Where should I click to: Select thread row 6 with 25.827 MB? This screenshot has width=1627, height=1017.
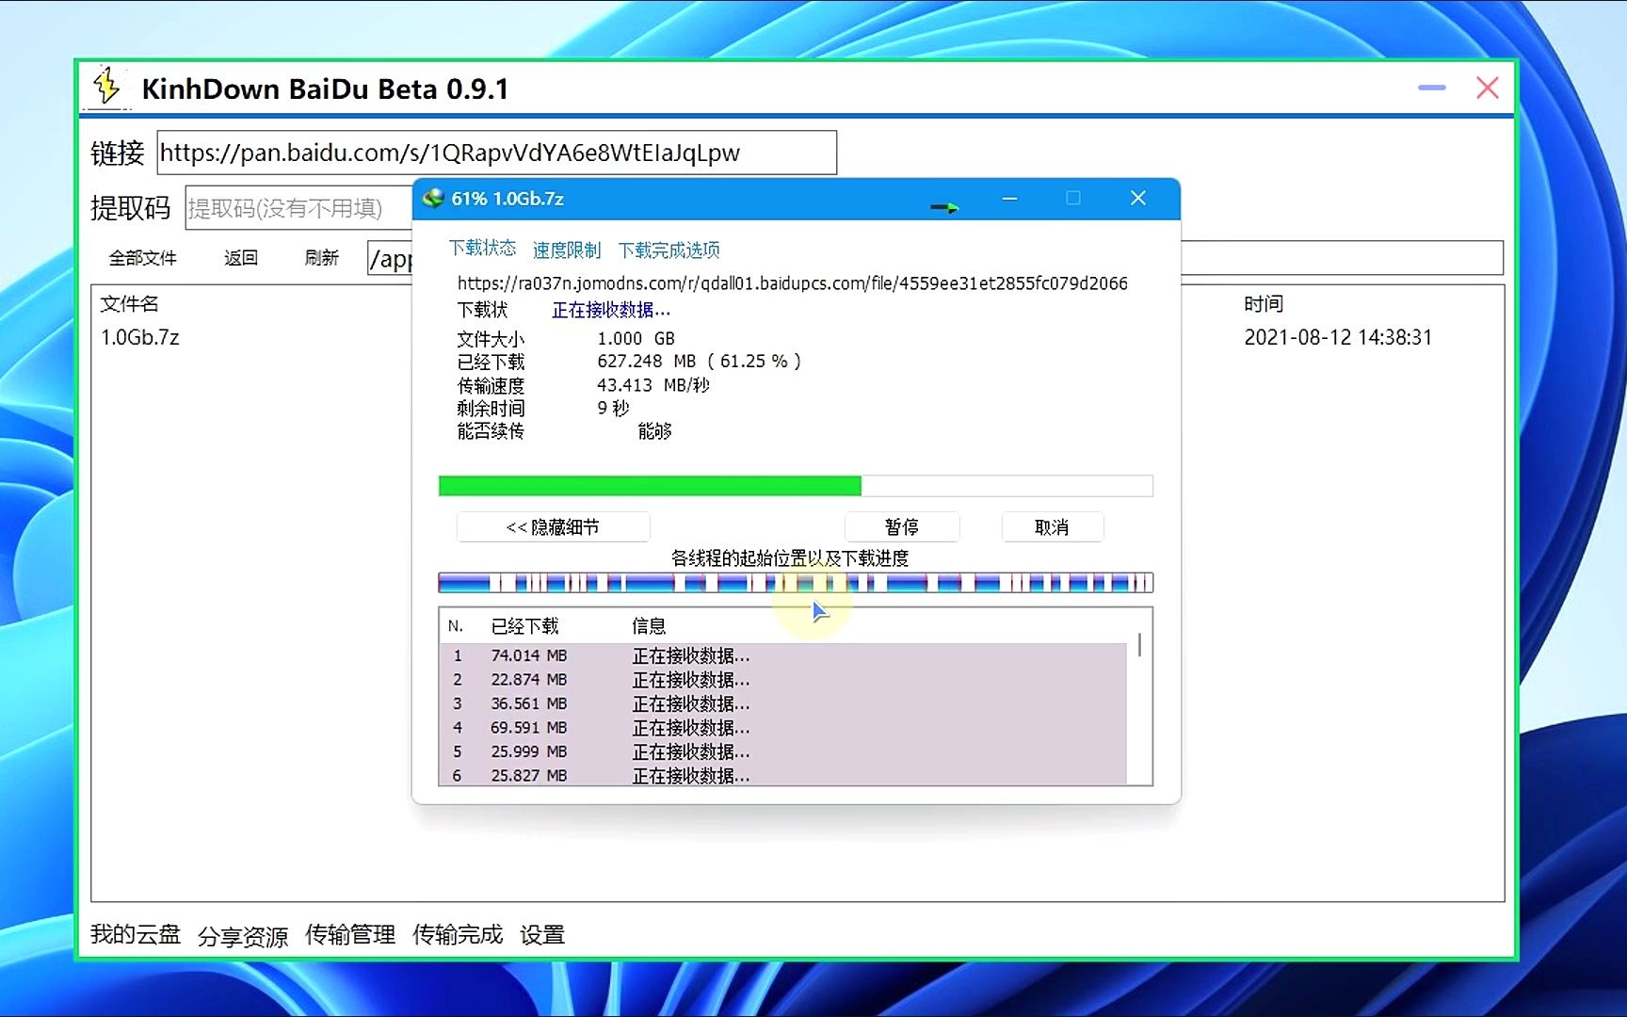point(783,775)
